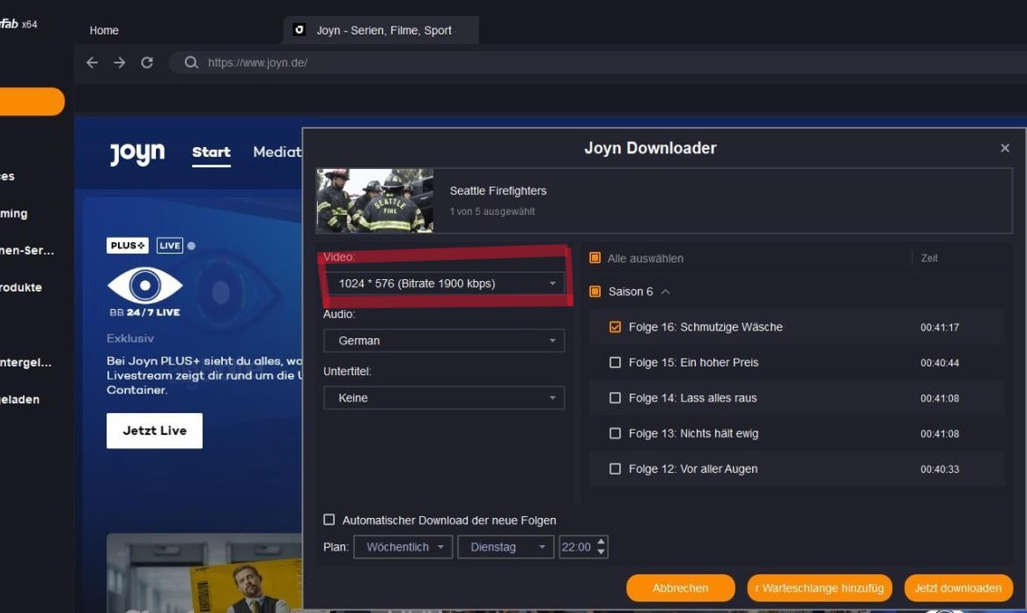Open the Mediathek section on Joyn
Image resolution: width=1027 pixels, height=613 pixels.
click(277, 152)
